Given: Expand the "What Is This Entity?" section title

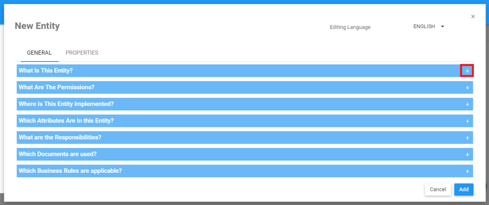Looking at the screenshot, I should pos(45,71).
